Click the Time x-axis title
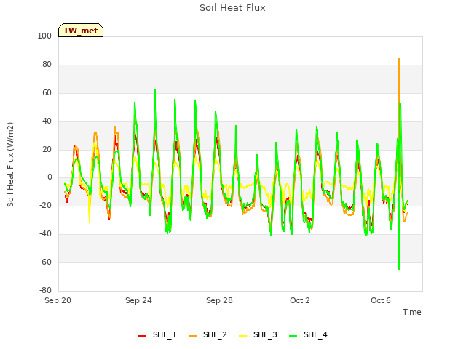This screenshot has height=349, width=466. point(412,312)
